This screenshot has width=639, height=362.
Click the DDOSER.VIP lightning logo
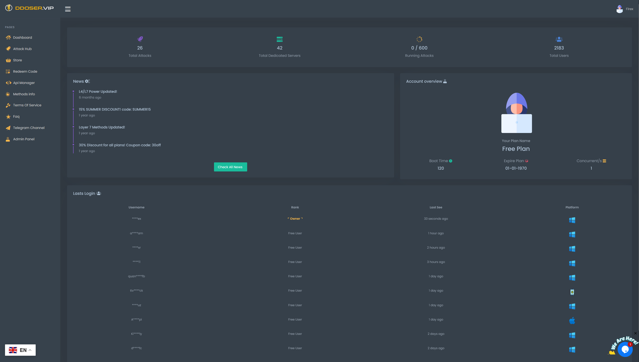(9, 8)
